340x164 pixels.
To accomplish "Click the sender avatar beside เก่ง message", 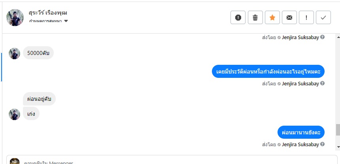I will [15, 115].
